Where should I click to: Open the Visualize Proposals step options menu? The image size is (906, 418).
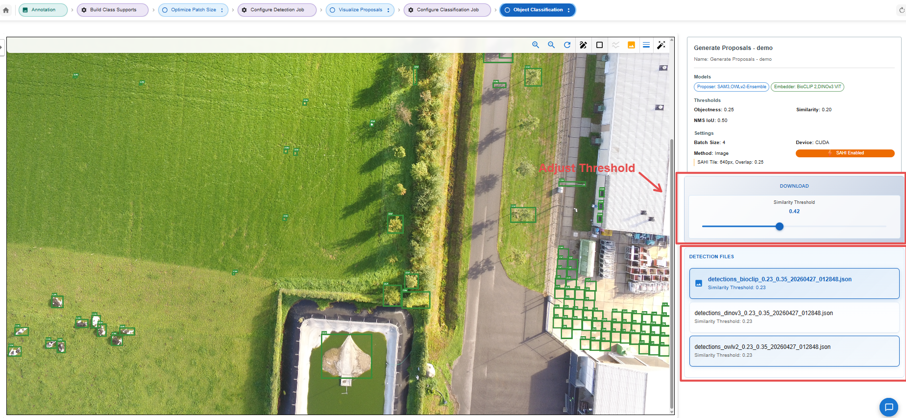click(388, 10)
